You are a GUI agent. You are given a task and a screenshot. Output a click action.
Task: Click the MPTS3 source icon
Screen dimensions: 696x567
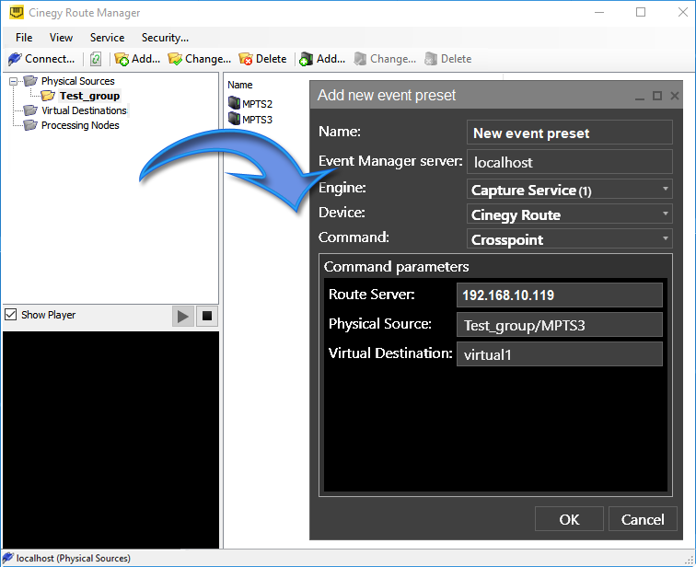click(x=234, y=119)
